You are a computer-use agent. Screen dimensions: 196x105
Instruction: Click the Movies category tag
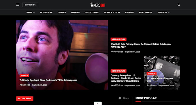pos(24,75)
